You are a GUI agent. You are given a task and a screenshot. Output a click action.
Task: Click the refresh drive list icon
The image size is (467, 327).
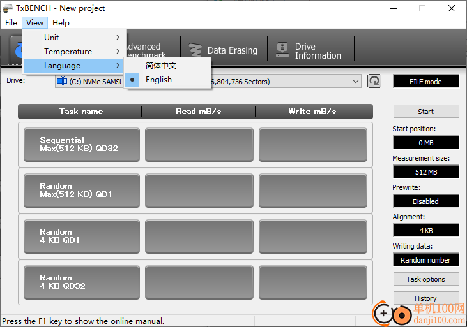point(374,81)
